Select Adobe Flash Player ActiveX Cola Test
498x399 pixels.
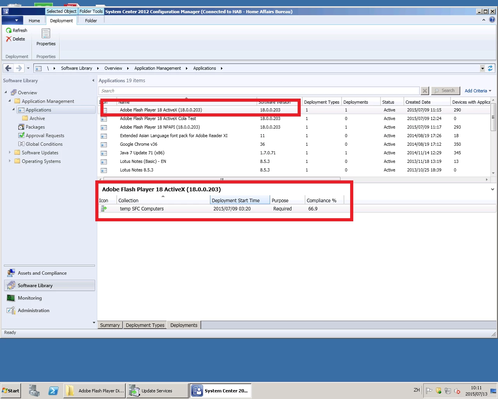tap(295, 118)
